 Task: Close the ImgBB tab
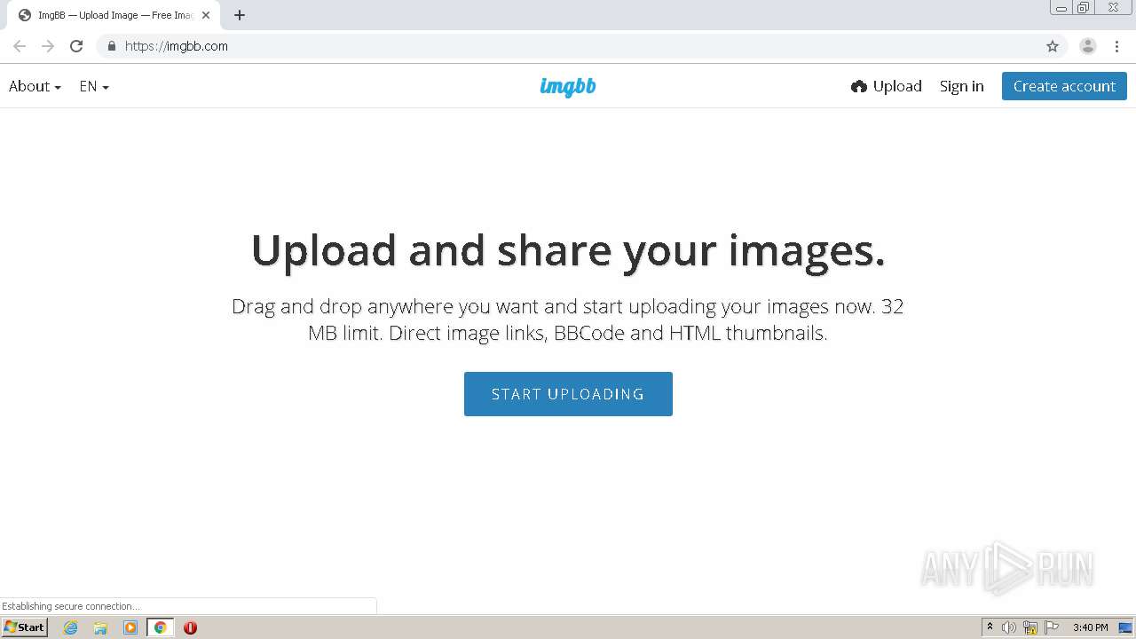pos(206,15)
